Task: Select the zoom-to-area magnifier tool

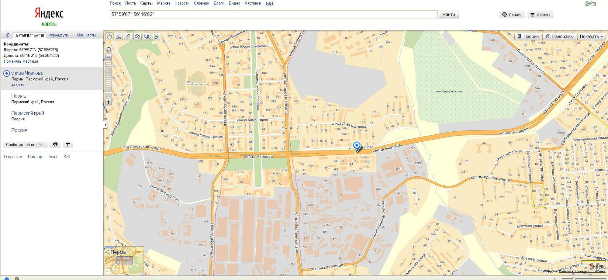Action: pyautogui.click(x=119, y=36)
